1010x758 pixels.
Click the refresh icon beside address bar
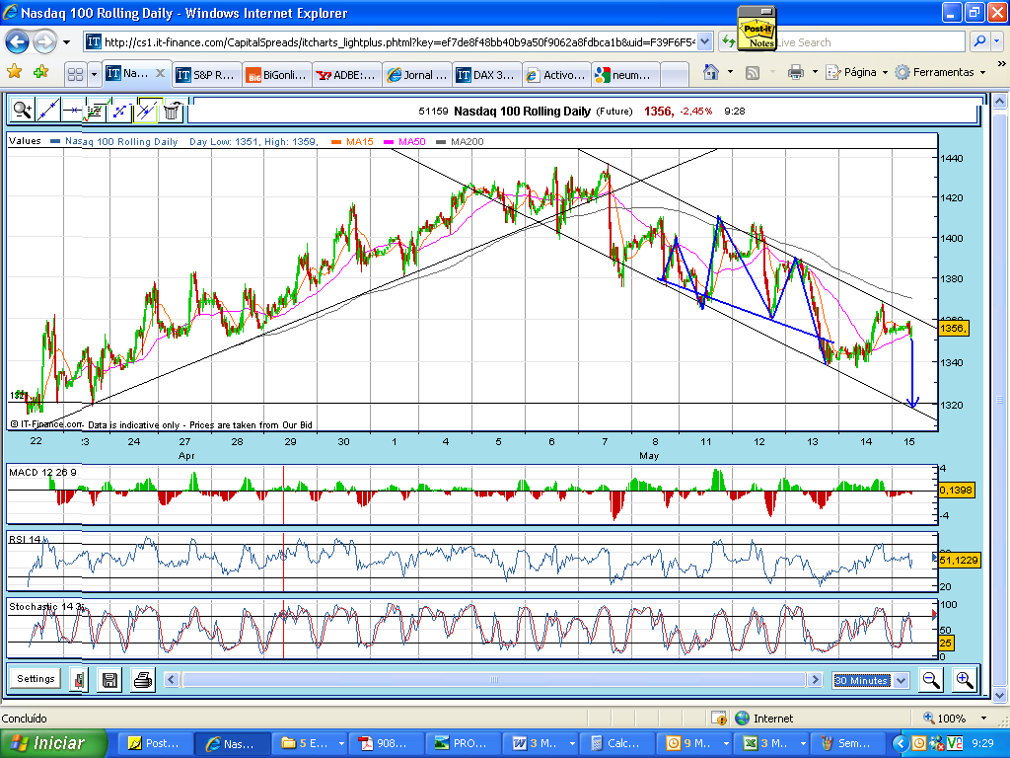(728, 41)
